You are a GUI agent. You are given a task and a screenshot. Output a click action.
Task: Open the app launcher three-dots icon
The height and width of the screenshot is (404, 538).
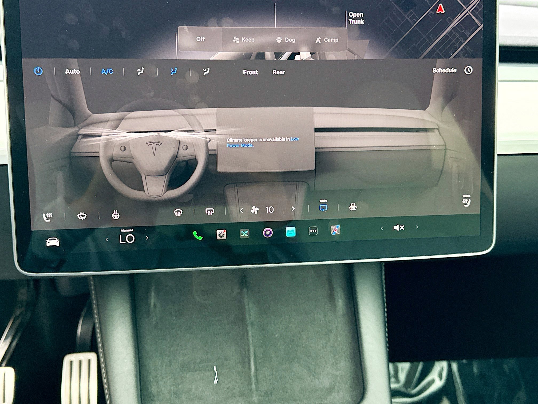pos(313,231)
